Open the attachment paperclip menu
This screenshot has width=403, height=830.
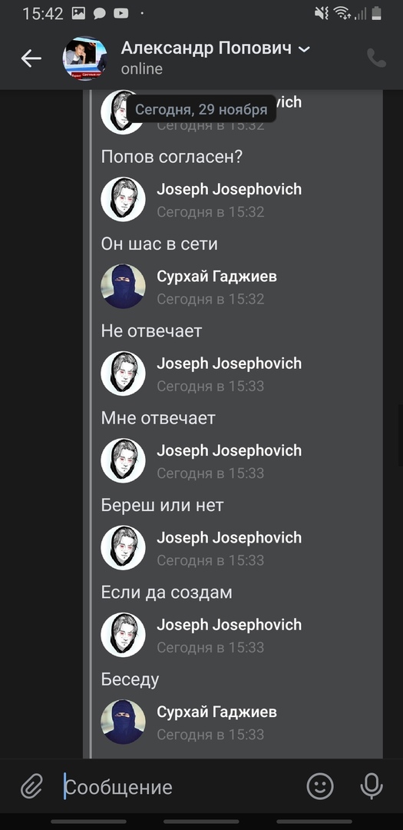point(31,787)
